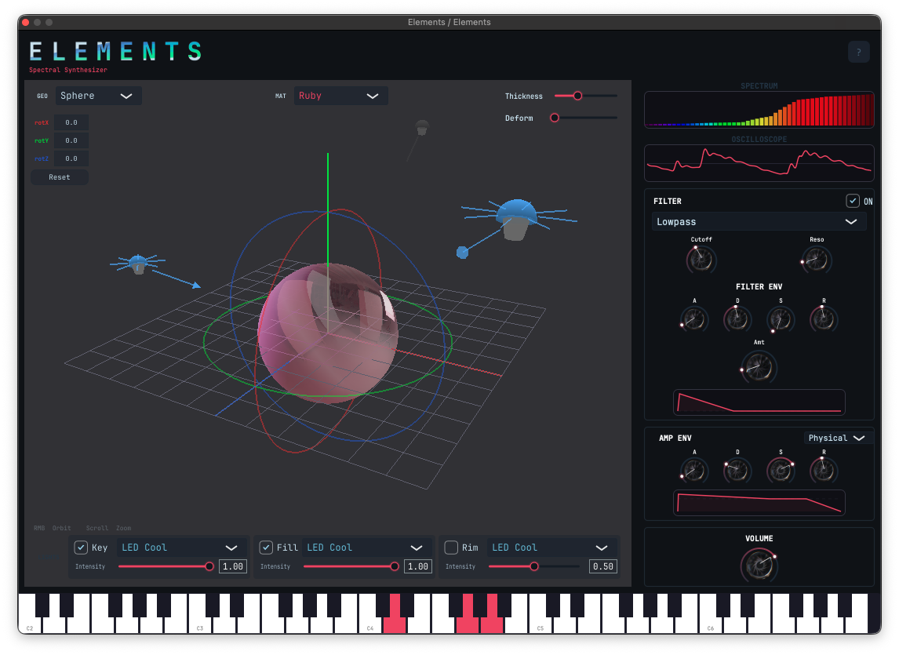Select the large blue light fixture in viewport
899x655 pixels.
tap(515, 217)
